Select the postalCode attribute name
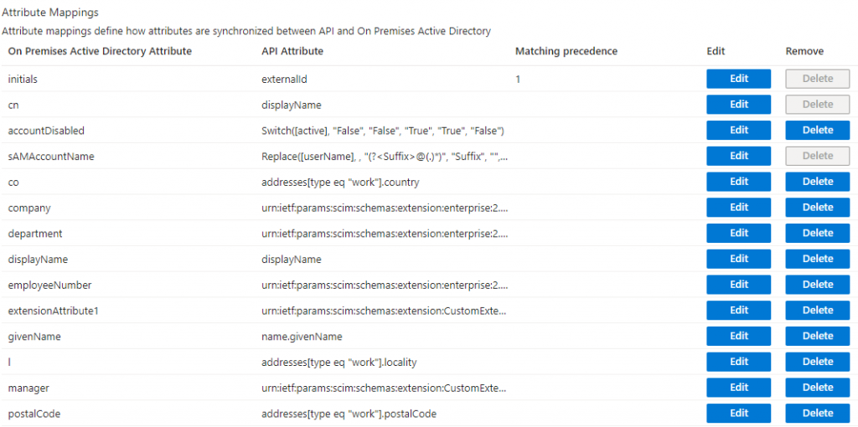The height and width of the screenshot is (427, 858). [34, 414]
